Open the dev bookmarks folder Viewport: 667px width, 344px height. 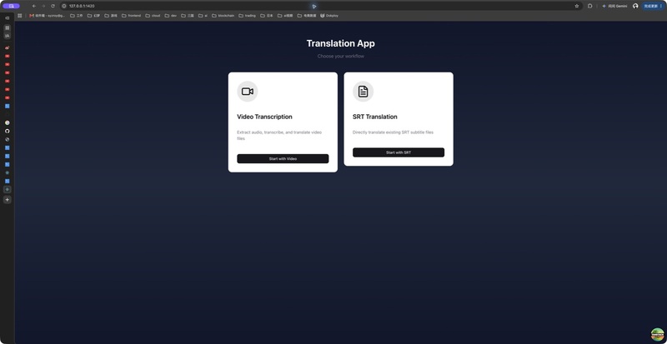[x=171, y=16]
